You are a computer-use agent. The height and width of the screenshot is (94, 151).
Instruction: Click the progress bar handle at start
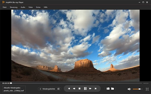coord(11,83)
